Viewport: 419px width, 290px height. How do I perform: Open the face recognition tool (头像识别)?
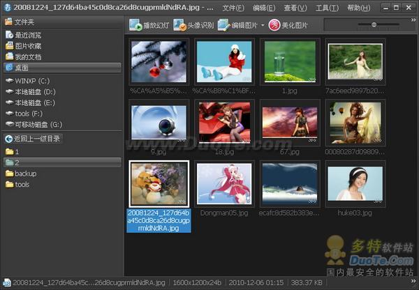click(x=193, y=25)
